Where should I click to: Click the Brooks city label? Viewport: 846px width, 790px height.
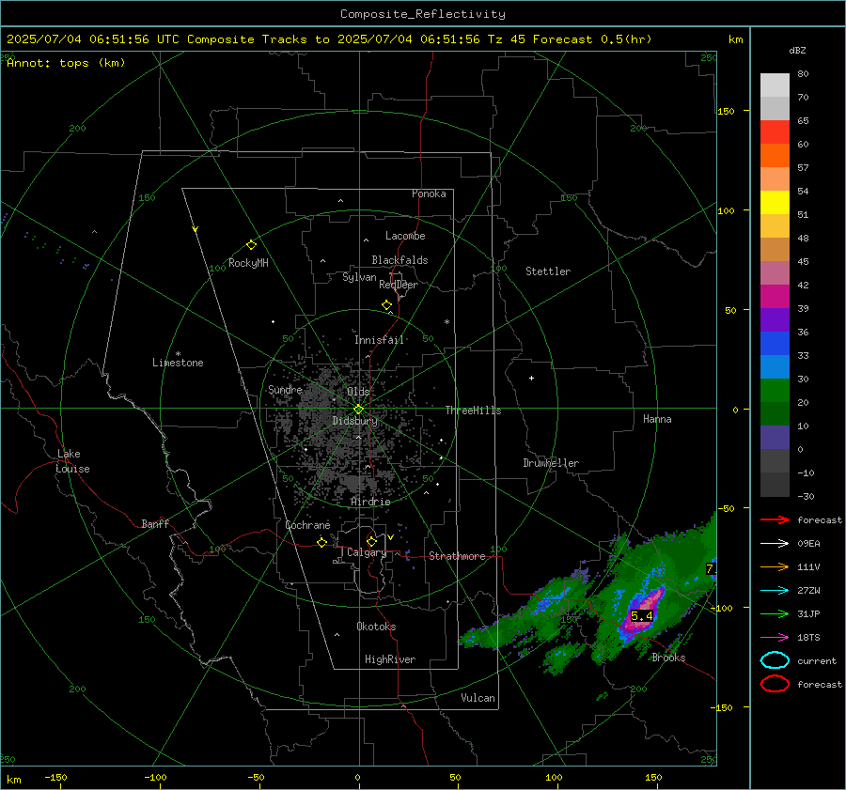point(668,658)
